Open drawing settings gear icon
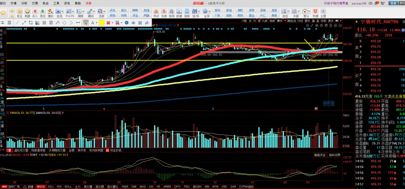The height and width of the screenshot is (189, 405). pos(127,23)
